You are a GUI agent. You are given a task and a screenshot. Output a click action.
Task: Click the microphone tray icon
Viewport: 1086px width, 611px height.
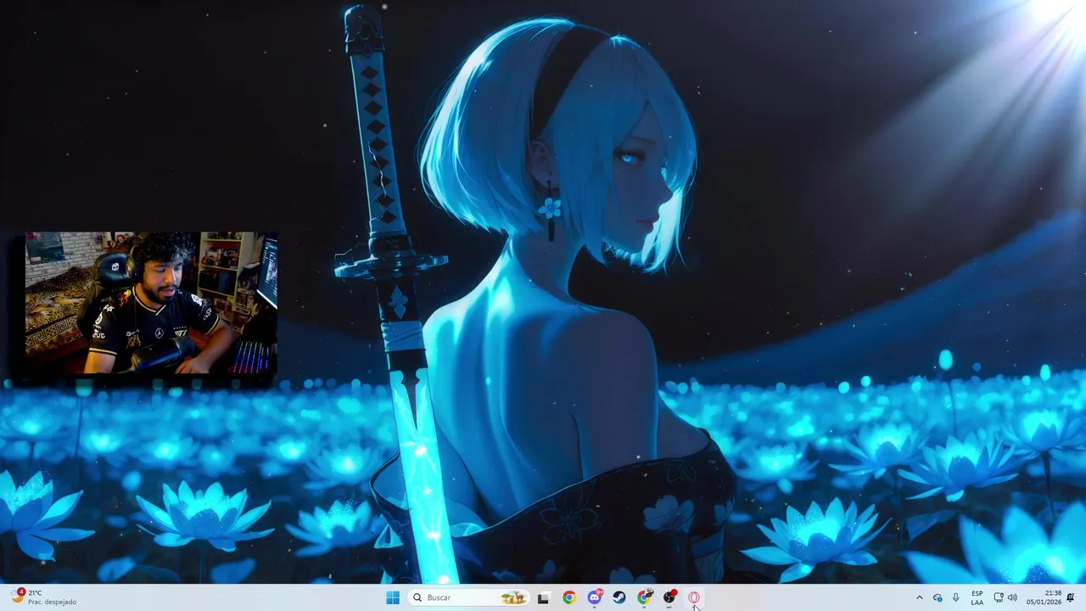coord(956,597)
